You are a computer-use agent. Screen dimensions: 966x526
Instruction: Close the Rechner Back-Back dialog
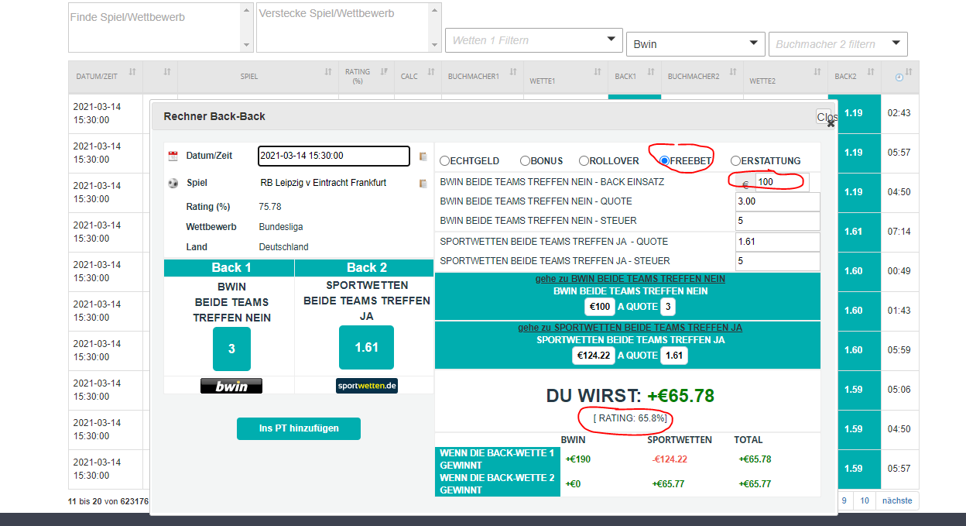pos(827,117)
